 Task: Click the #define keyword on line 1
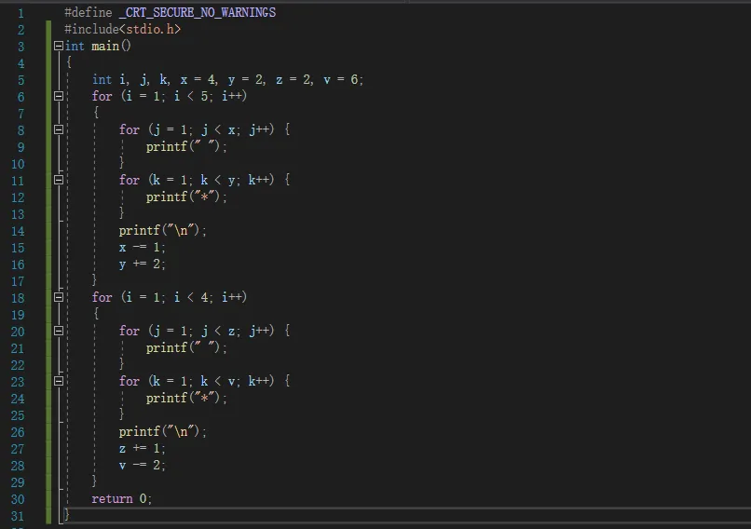point(89,12)
